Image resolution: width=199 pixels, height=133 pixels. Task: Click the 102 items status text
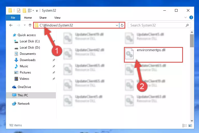coord(16,125)
